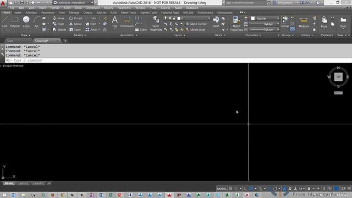Viewport: 352px width, 198px height.
Task: Activate the Move tool
Action: click(x=58, y=18)
